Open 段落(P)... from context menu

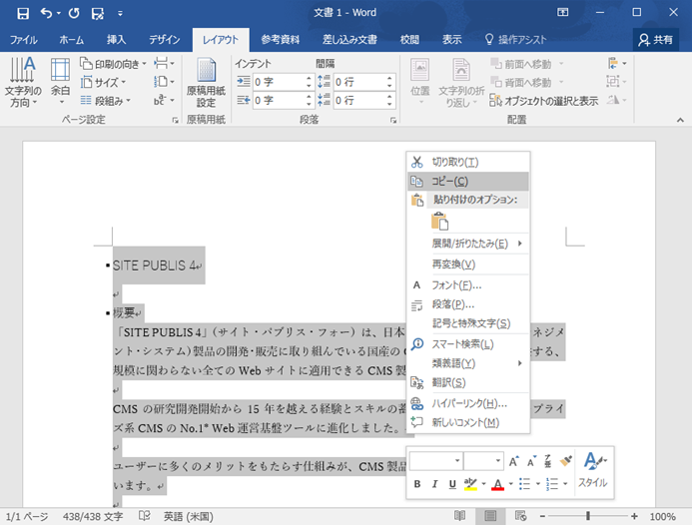tap(467, 304)
